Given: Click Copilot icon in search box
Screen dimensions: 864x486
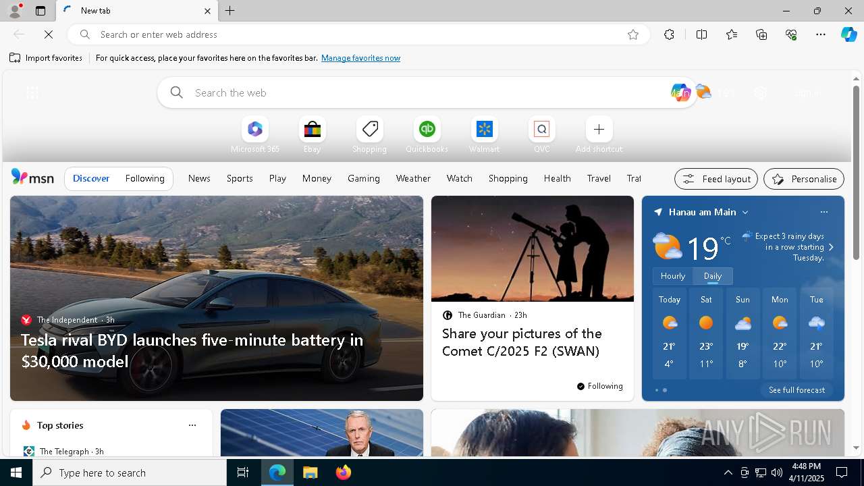Looking at the screenshot, I should click(x=680, y=92).
